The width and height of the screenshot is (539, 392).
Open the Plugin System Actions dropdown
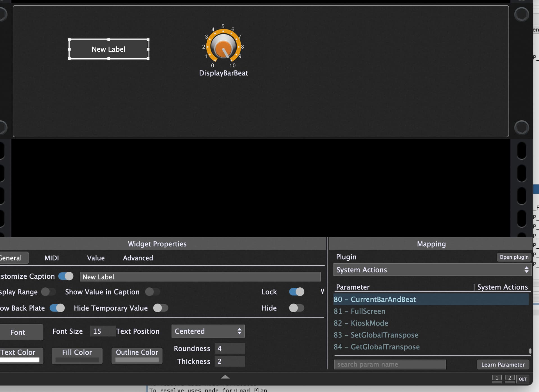[432, 270]
